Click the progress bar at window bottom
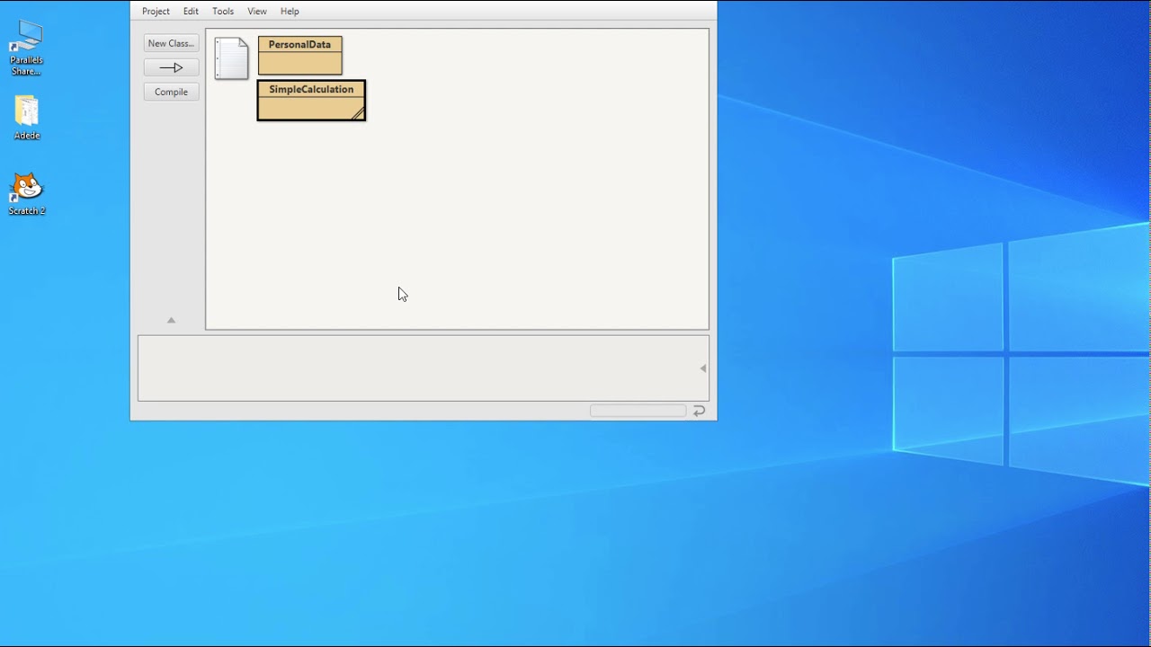This screenshot has width=1151, height=647. click(x=638, y=411)
